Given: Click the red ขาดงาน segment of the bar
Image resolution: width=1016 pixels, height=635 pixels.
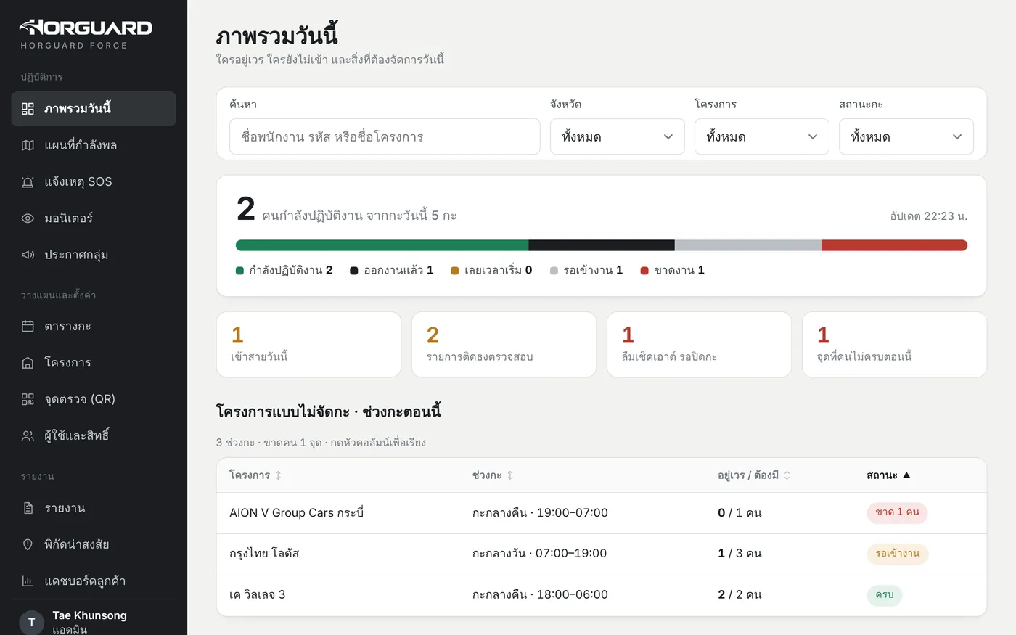Looking at the screenshot, I should 894,245.
